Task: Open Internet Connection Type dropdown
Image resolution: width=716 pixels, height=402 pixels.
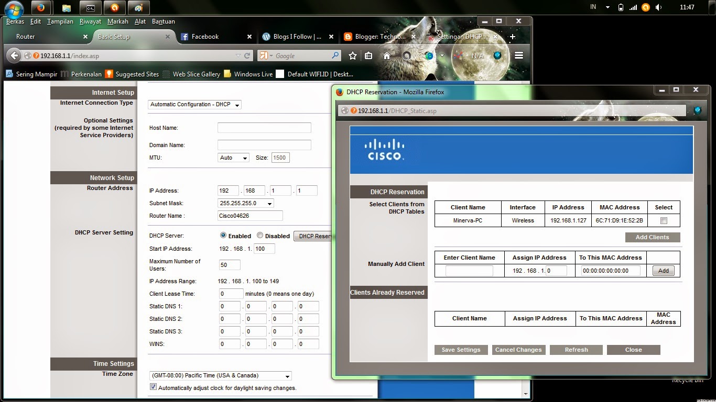Action: (x=194, y=105)
